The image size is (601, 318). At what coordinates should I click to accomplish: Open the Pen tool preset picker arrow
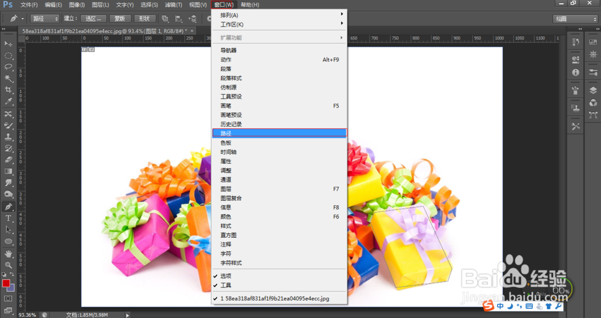(x=23, y=19)
